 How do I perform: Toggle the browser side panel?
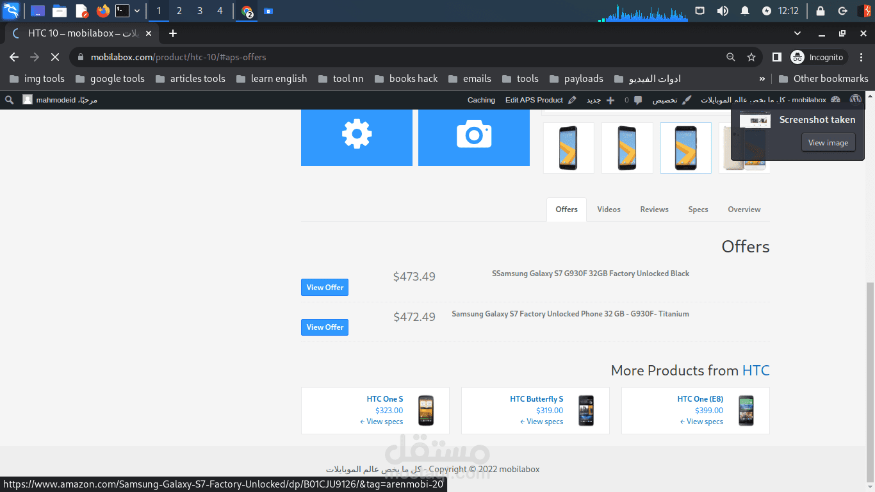pos(776,57)
